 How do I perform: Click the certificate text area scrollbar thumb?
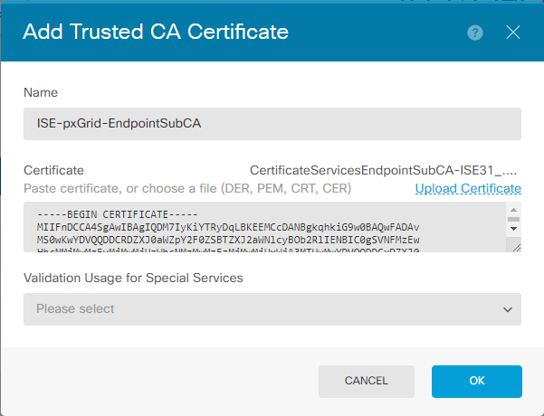click(514, 219)
